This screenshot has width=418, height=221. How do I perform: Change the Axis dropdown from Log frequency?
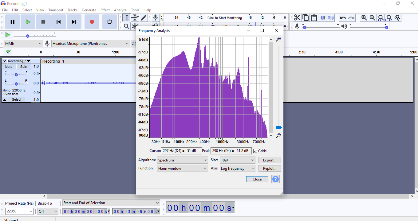[237, 168]
